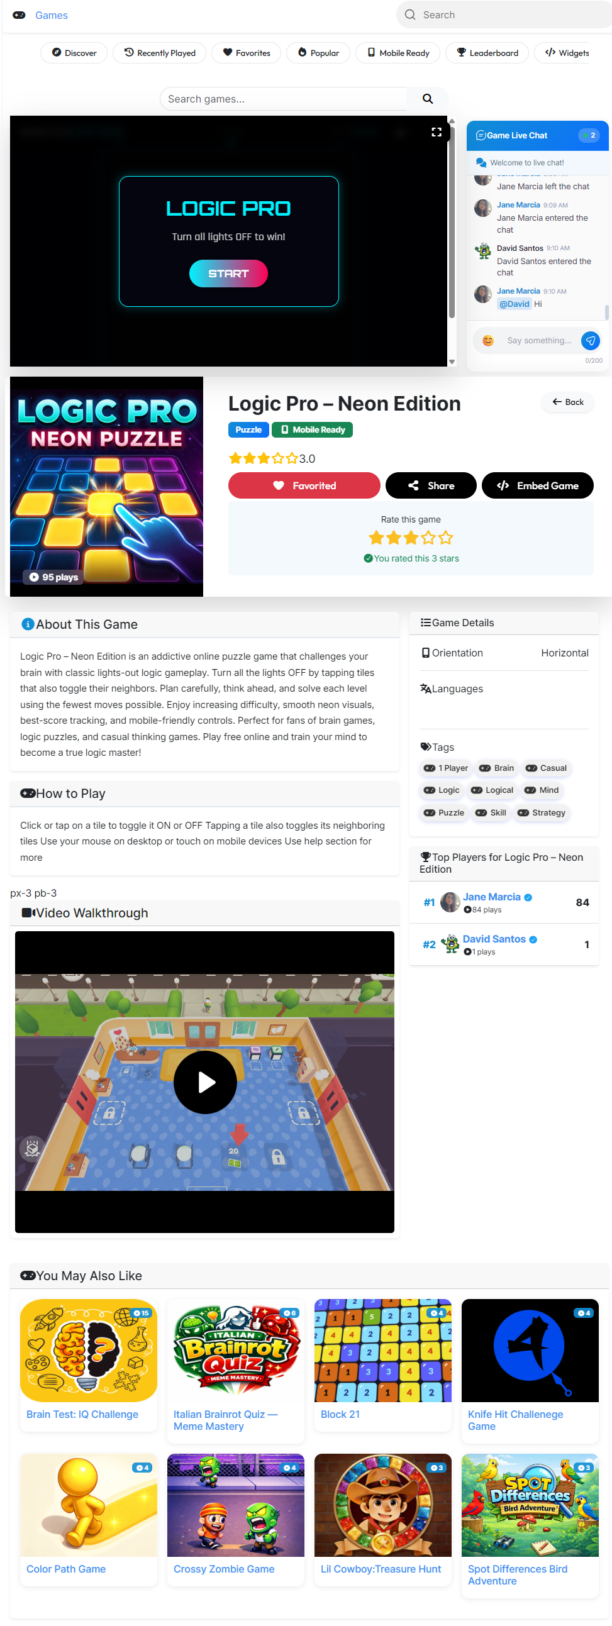The height and width of the screenshot is (1626, 612).
Task: Click the game frame scrollbar down arrow
Action: tap(452, 362)
